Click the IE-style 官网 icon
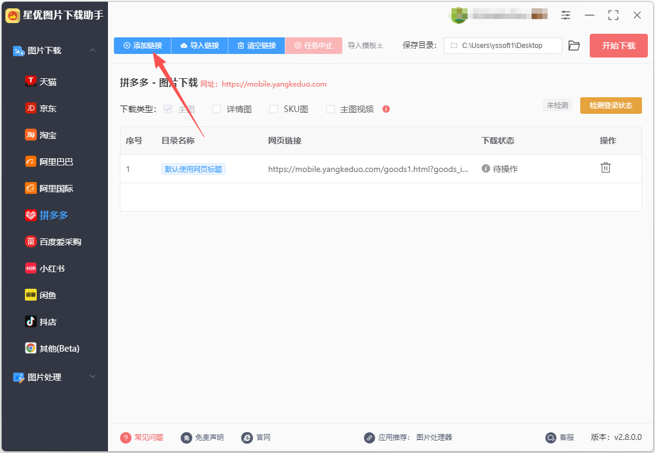This screenshot has width=655, height=453. pyautogui.click(x=247, y=438)
